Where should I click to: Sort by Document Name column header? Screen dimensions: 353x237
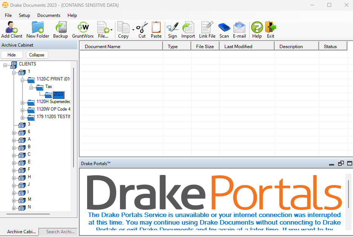[121, 47]
